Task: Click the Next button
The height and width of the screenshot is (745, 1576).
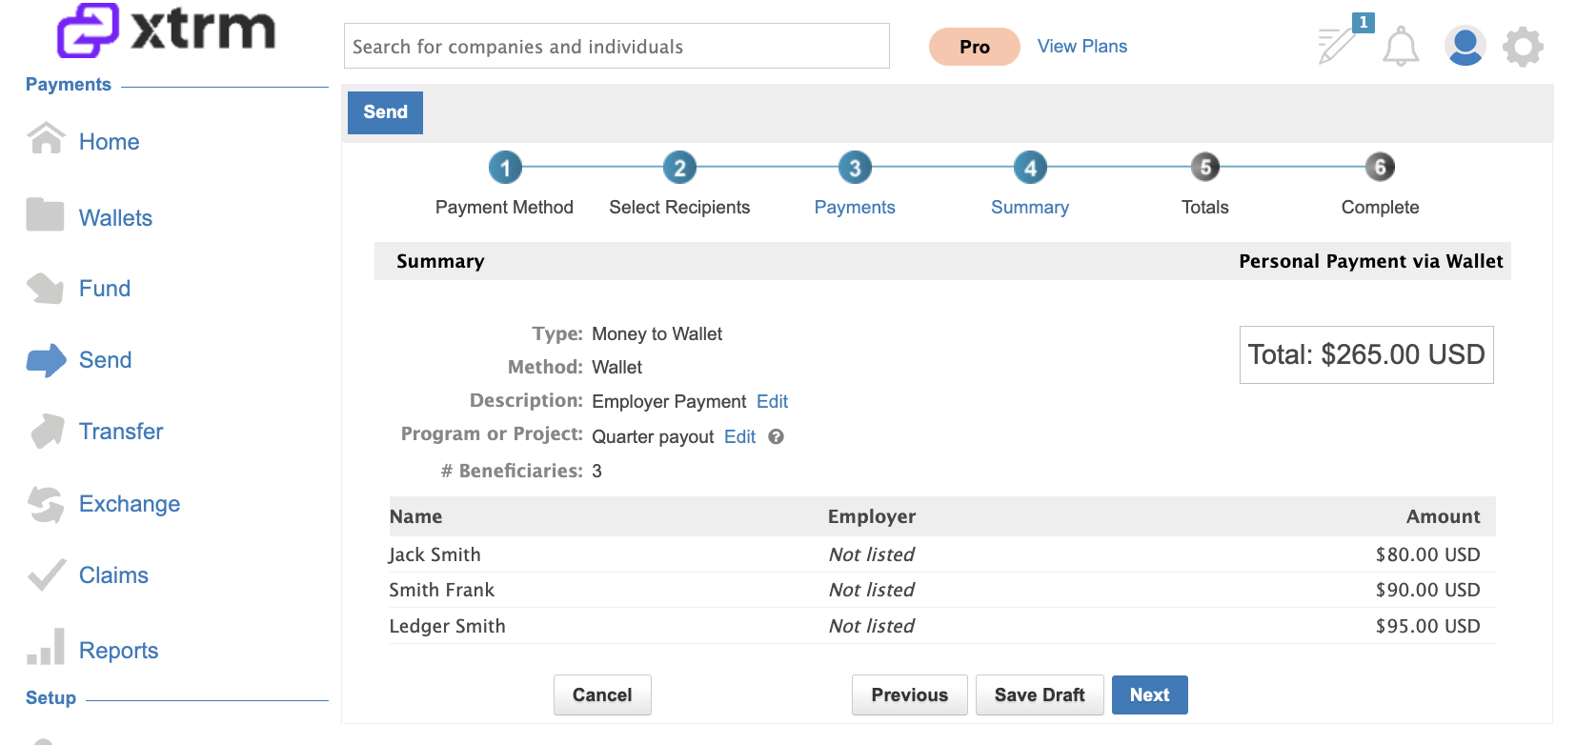Action: [x=1149, y=695]
